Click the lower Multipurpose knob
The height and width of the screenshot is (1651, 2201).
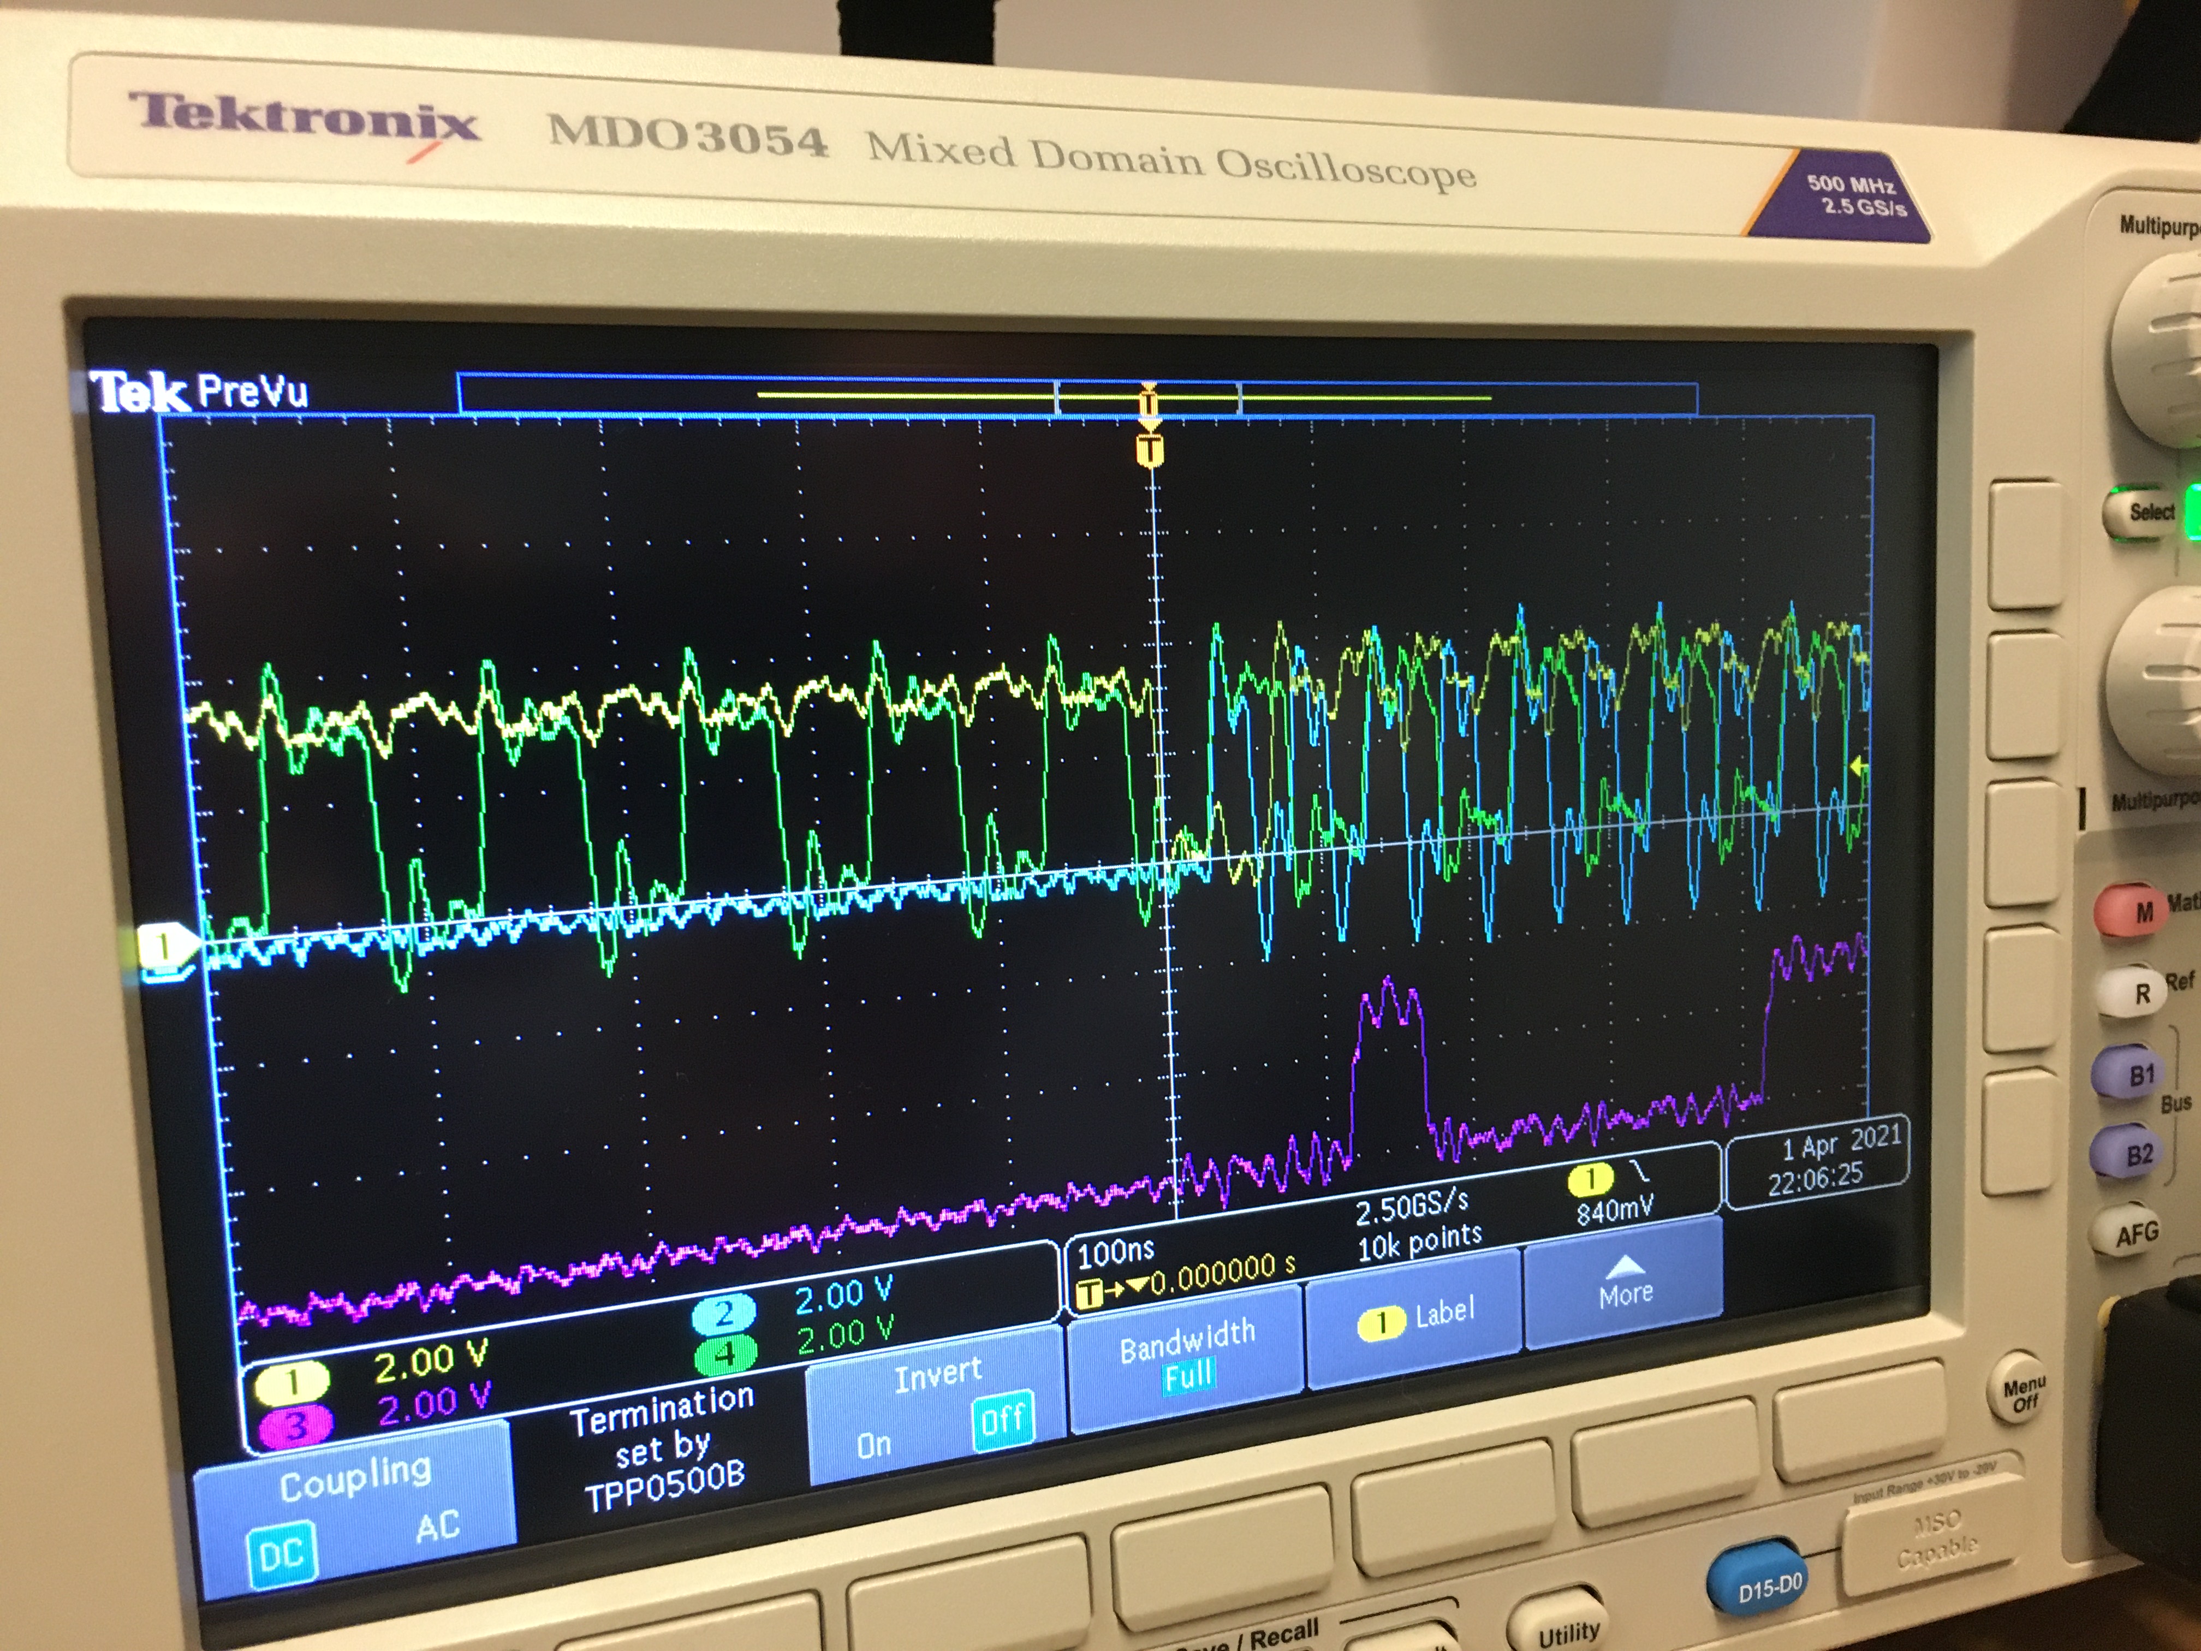click(2154, 682)
